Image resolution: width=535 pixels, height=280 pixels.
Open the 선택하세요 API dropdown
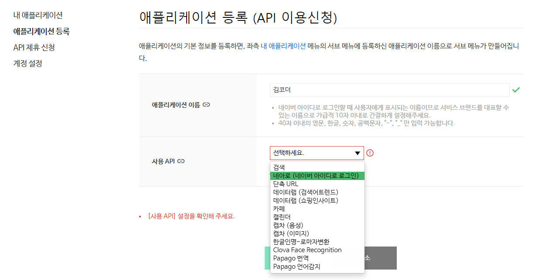pos(317,153)
